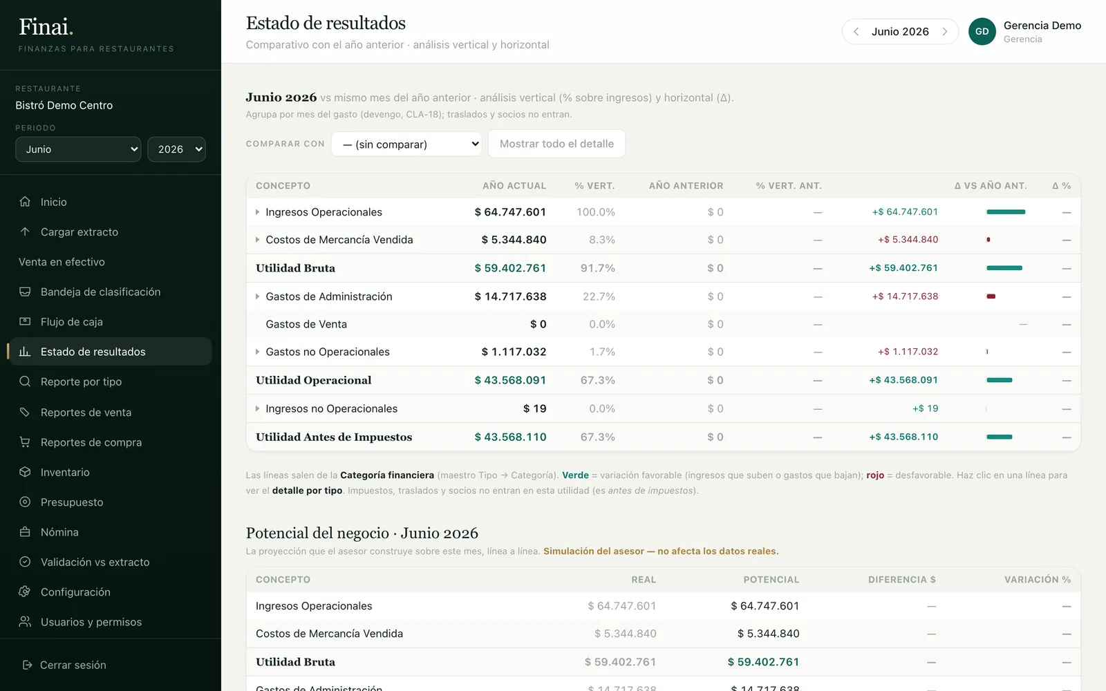This screenshot has width=1106, height=691.
Task: Click the Finai logo
Action: click(x=46, y=27)
